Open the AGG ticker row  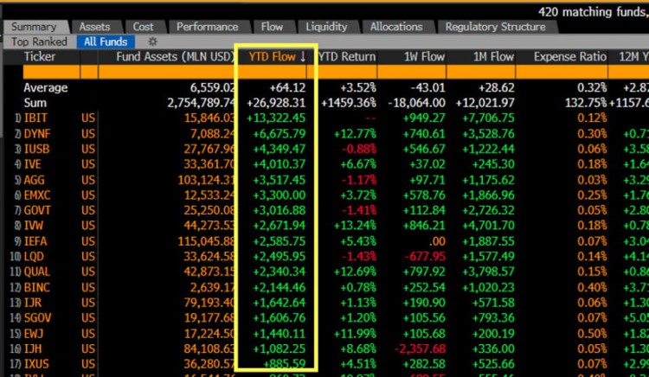[x=34, y=180]
